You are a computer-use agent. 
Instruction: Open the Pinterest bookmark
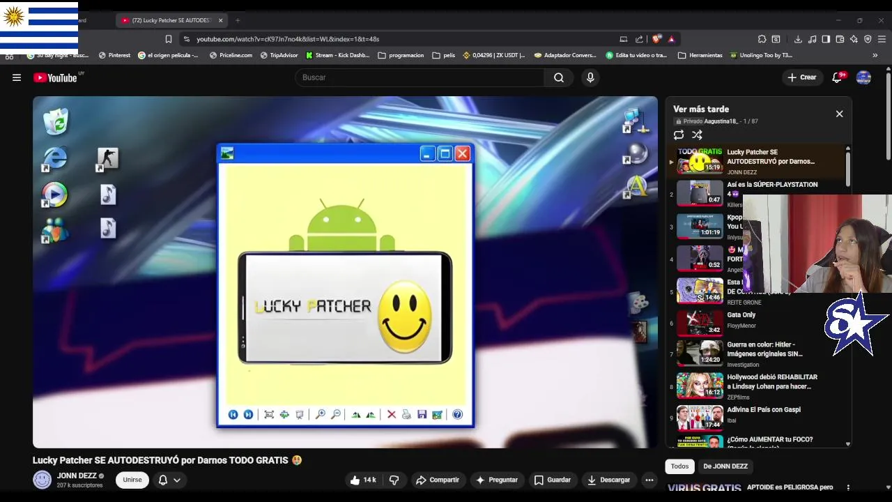[x=114, y=55]
